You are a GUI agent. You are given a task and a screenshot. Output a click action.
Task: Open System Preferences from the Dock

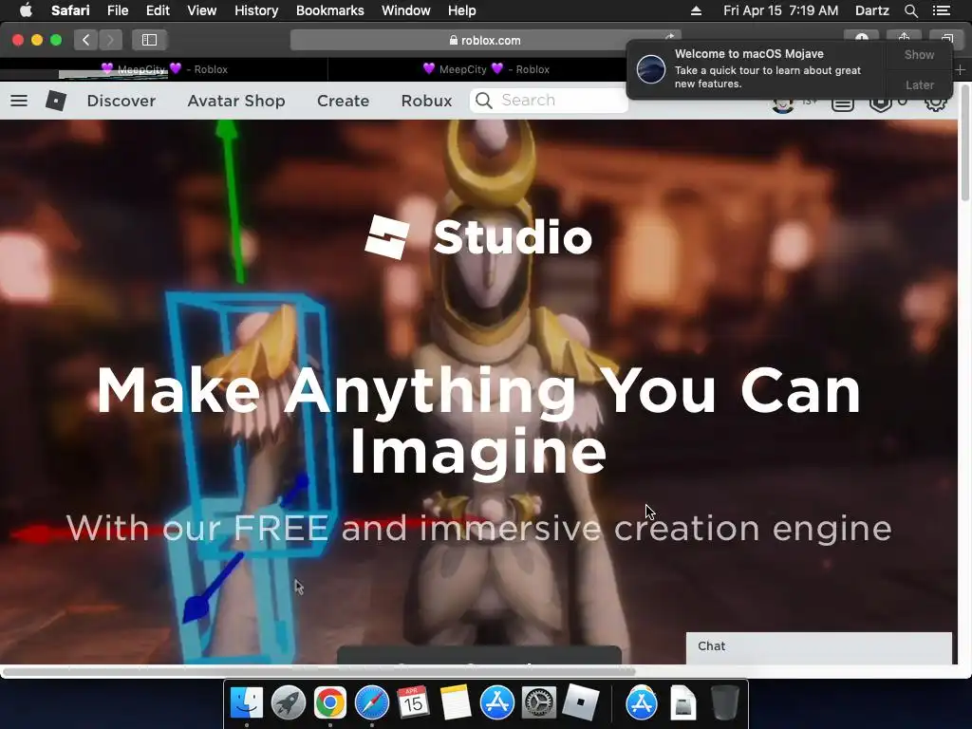click(538, 703)
